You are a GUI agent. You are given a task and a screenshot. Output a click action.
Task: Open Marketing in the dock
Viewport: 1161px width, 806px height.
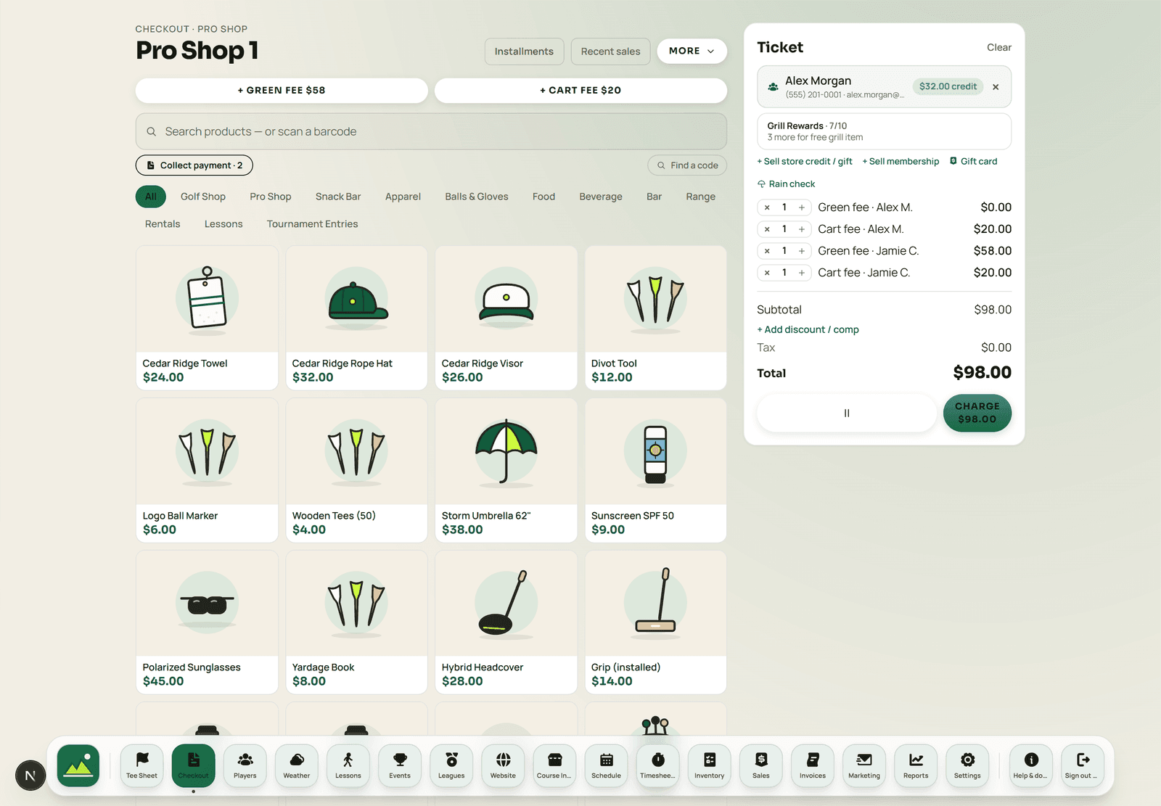[x=864, y=765]
